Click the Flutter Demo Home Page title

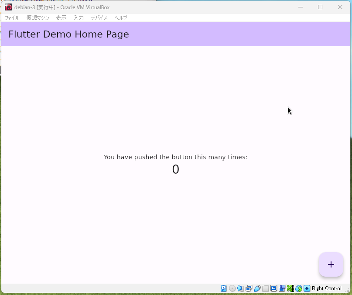[68, 34]
